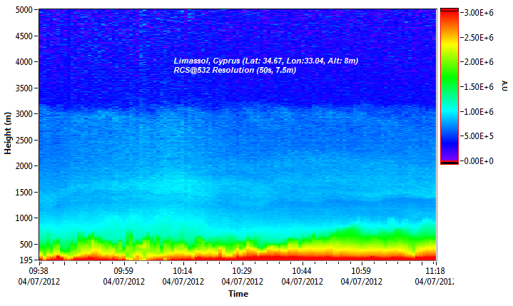This screenshot has height=306, width=513.
Task: Click the 09:38 start time label
Action: [x=39, y=272]
